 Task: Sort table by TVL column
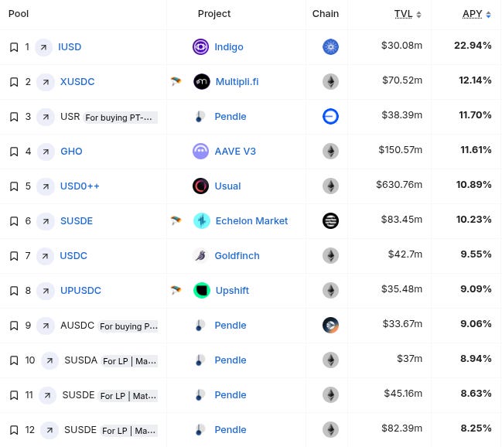coord(408,14)
